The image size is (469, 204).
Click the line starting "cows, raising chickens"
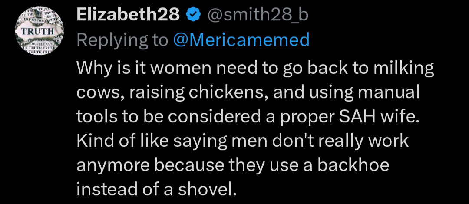(x=248, y=92)
